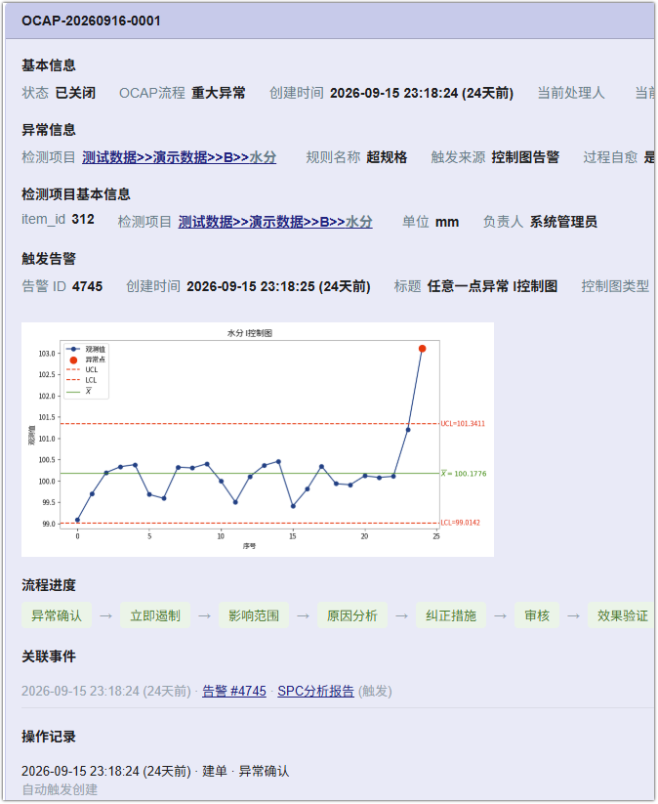Click the UCL=101.3411 label on the chart
The image size is (658, 804).
coord(463,424)
